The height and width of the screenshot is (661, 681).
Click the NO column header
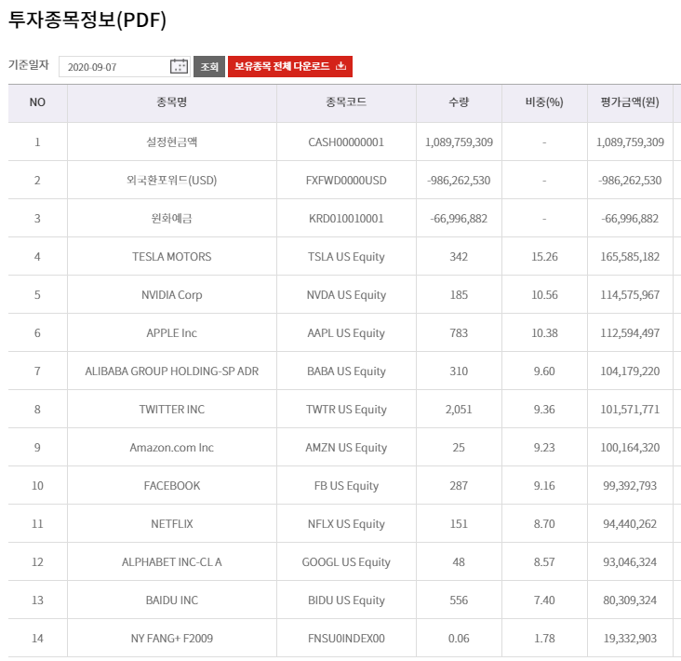point(37,102)
